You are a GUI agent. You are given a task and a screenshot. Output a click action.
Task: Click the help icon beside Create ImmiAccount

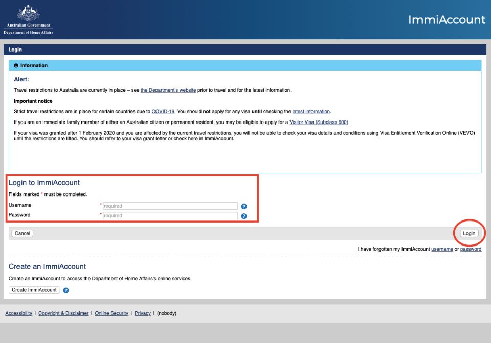click(66, 290)
